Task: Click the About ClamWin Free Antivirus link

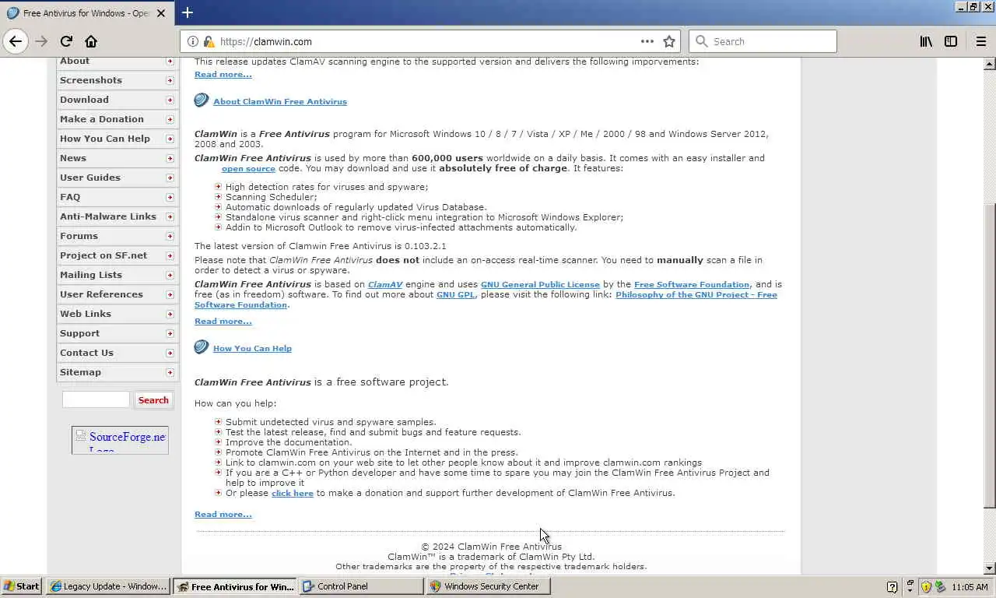Action: point(280,101)
